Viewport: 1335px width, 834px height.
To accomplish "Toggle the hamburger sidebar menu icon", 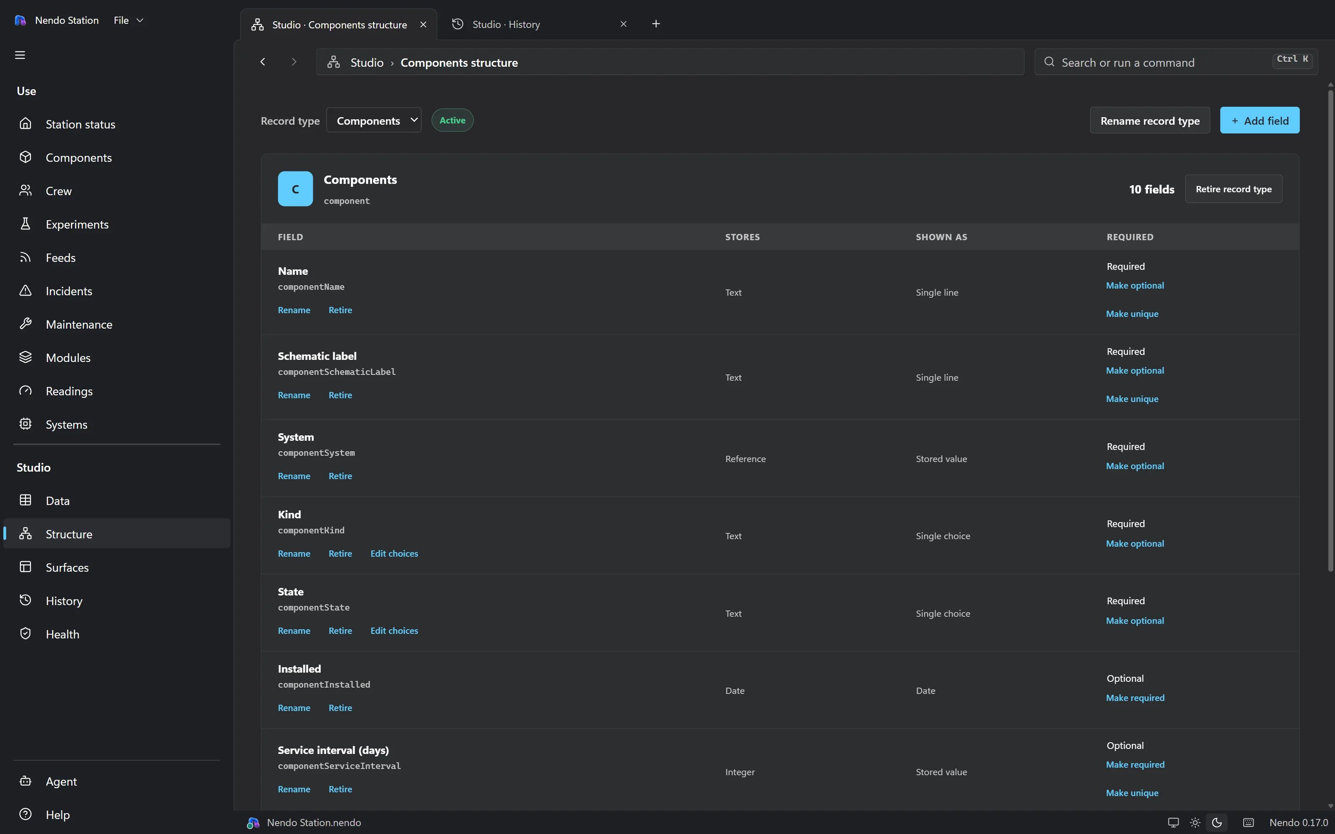I will point(20,55).
